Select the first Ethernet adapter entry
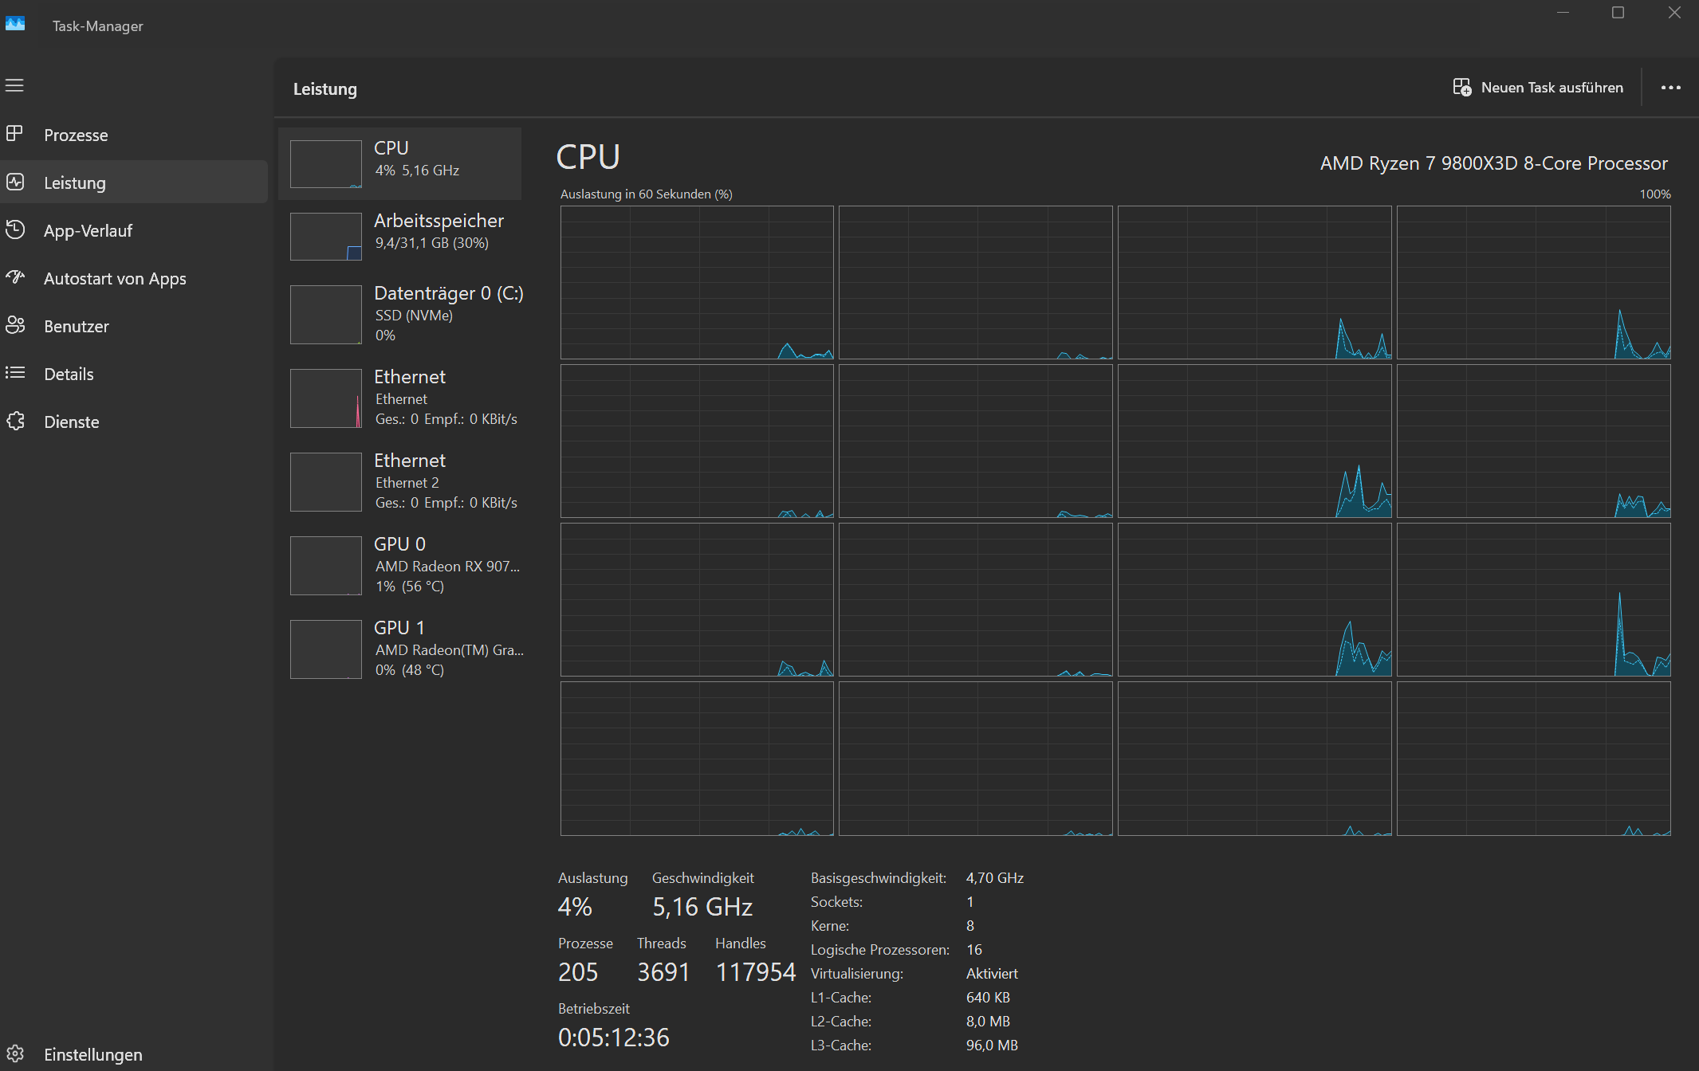The image size is (1699, 1071). (400, 398)
